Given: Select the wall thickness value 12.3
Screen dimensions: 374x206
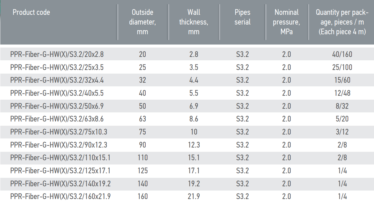Looking at the screenshot, I should click(x=194, y=145).
